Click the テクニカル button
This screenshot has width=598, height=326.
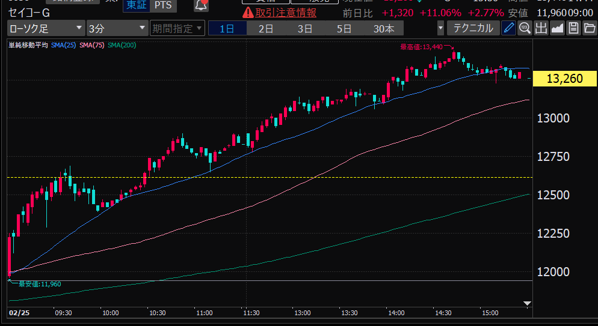[473, 28]
